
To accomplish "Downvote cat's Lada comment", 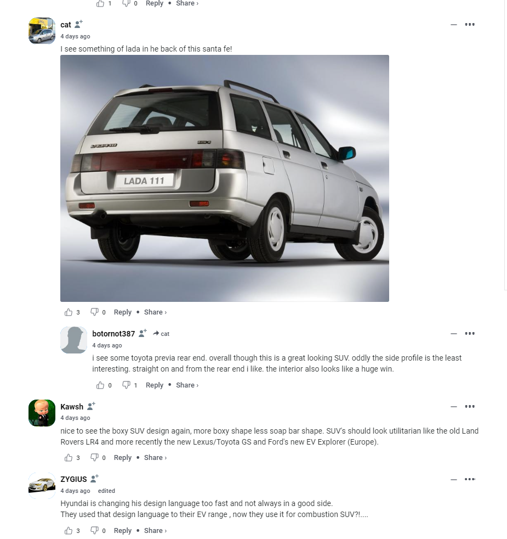I will (94, 312).
